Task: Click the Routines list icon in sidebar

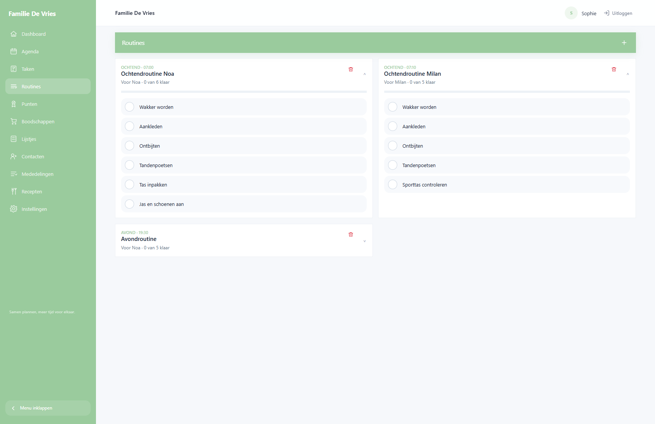Action: point(14,86)
